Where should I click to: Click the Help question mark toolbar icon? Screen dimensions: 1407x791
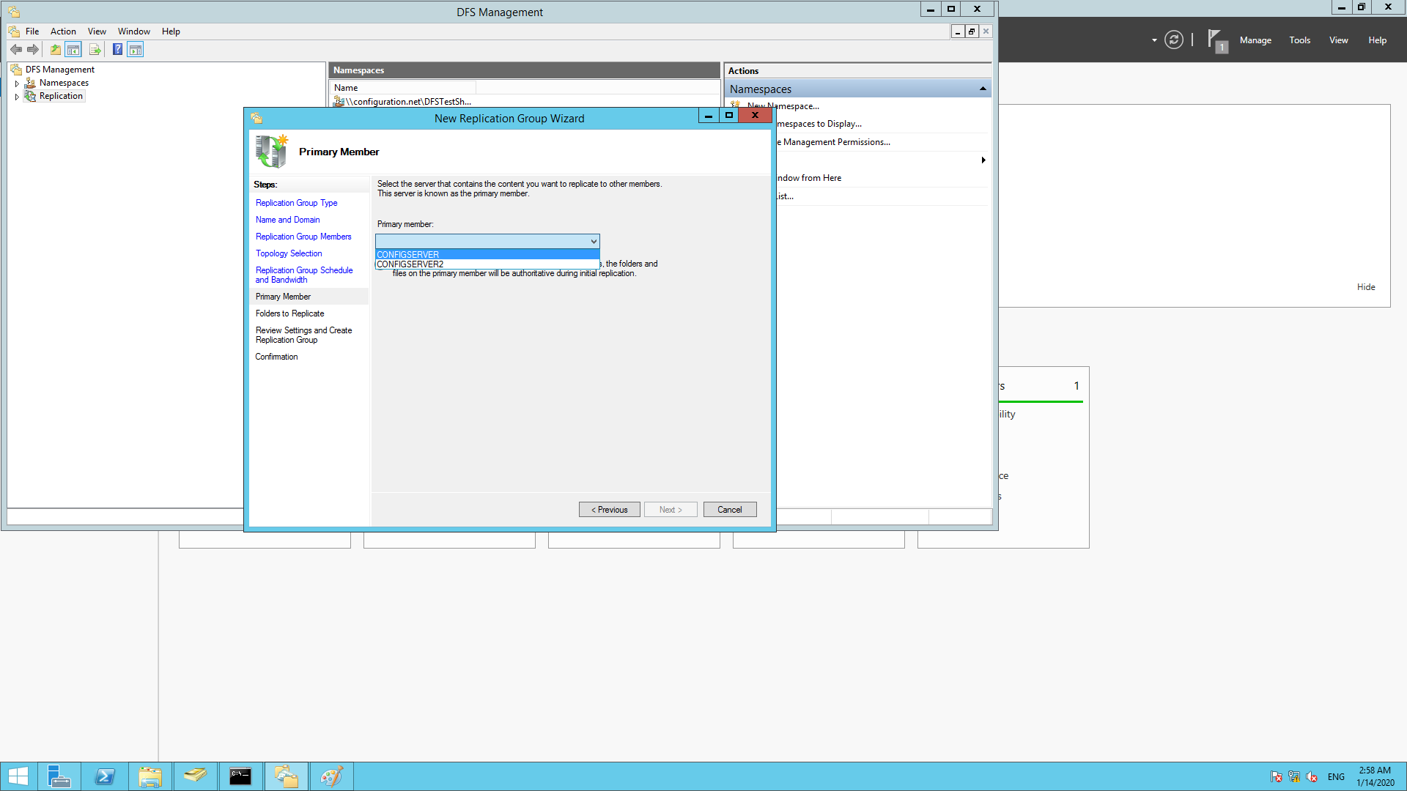click(117, 49)
